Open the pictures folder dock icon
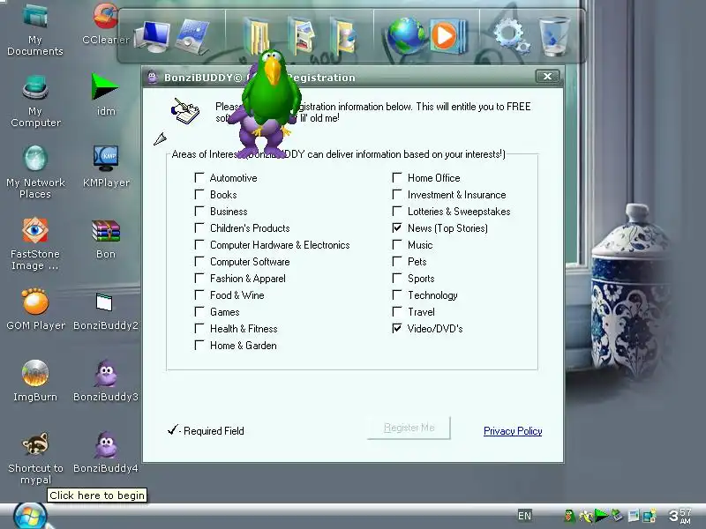 coord(301,36)
